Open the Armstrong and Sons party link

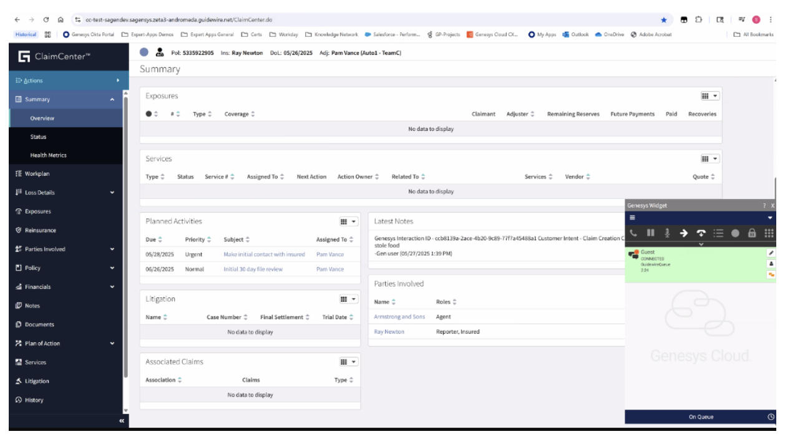[399, 317]
